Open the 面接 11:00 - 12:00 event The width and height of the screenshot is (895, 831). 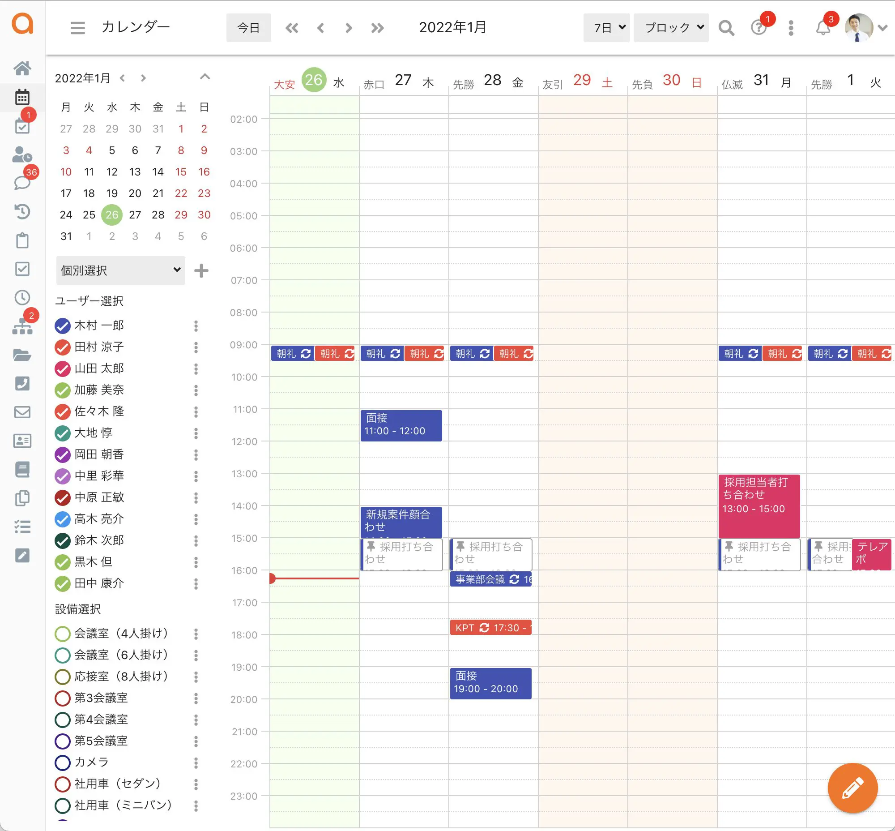click(401, 425)
